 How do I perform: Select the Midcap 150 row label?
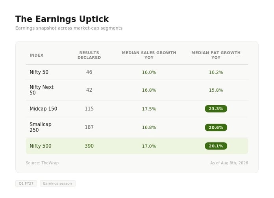[43, 109]
